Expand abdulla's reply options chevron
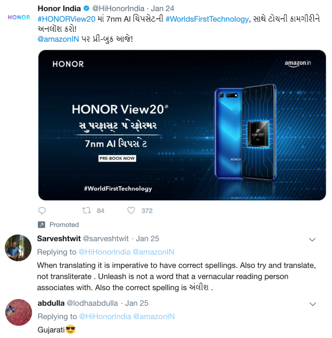The height and width of the screenshot is (338, 332). click(312, 304)
